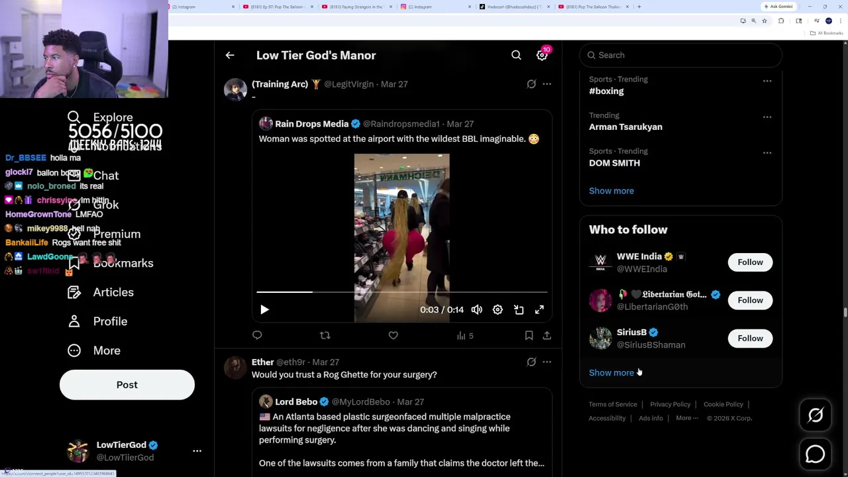This screenshot has width=848, height=477.
Task: Open the floating messages chat button
Action: pyautogui.click(x=815, y=454)
